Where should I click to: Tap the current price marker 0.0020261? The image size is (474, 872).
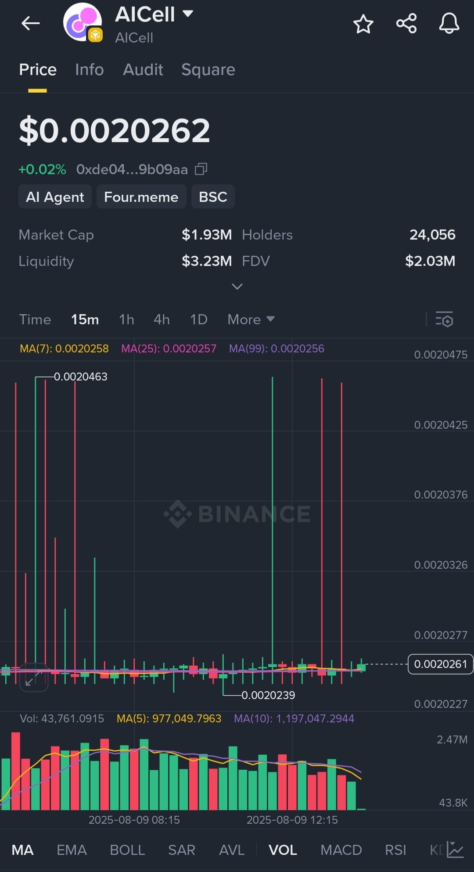(x=440, y=664)
